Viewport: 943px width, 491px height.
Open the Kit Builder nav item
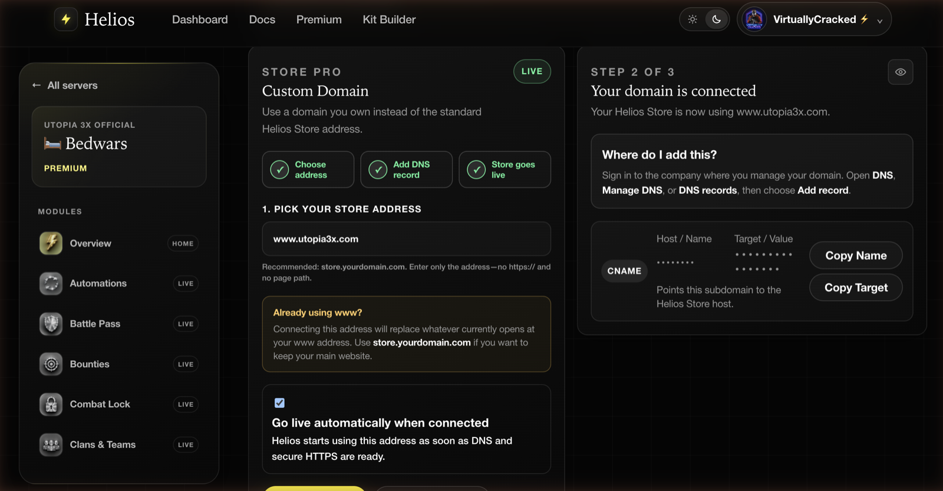pyautogui.click(x=389, y=19)
